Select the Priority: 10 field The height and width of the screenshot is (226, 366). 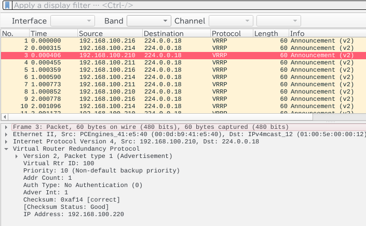[x=102, y=170]
